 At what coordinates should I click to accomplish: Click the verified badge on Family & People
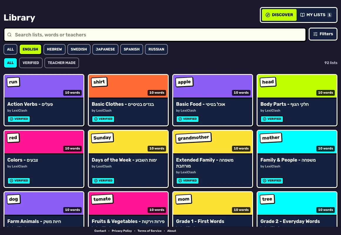coord(272,181)
